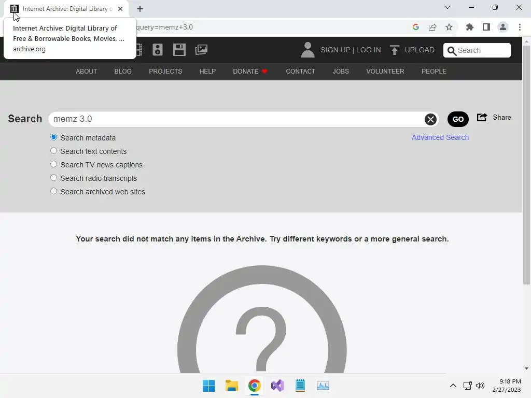Open the Audio media icon in Archive header
This screenshot has height=398, width=531.
coord(158,50)
